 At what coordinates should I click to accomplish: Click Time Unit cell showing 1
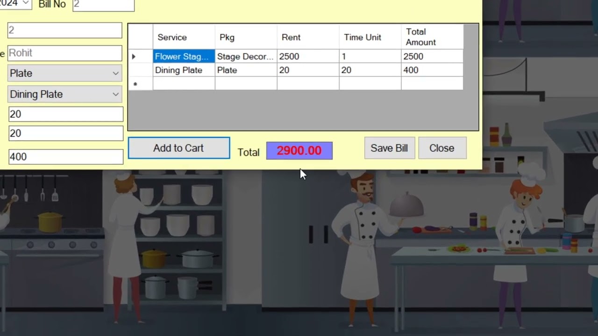pos(370,56)
